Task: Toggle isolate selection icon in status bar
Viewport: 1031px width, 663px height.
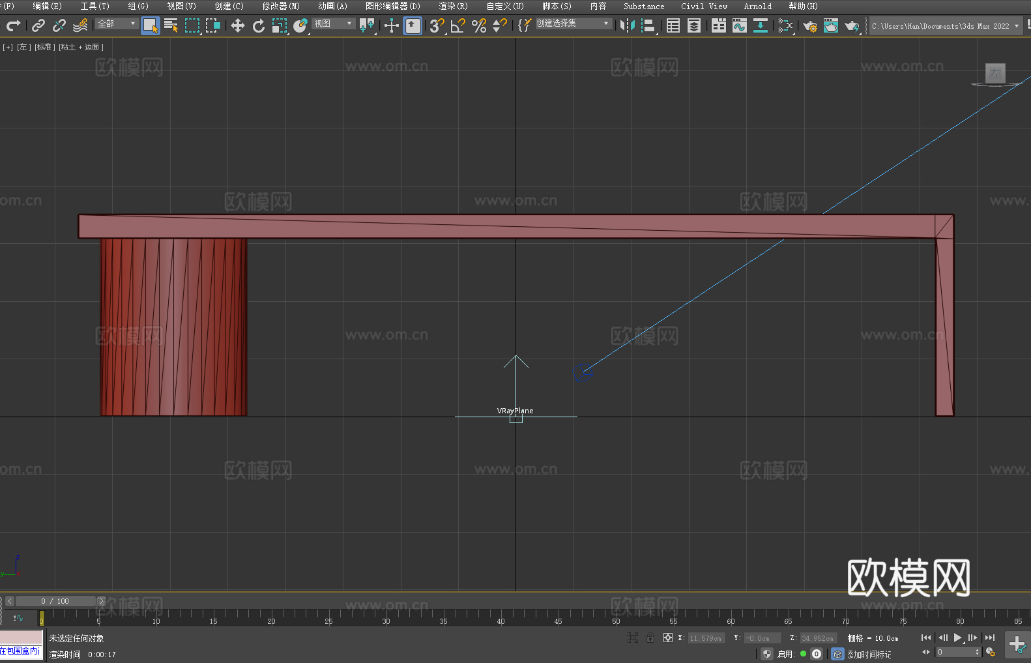Action: [x=632, y=638]
